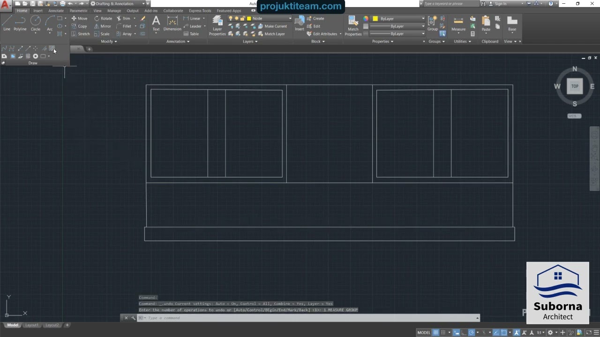Toggle ortho mode in status bar
Image resolution: width=600 pixels, height=337 pixels.
tap(464, 333)
